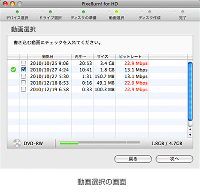Sort by ビットレート column header
The width and height of the screenshot is (200, 193).
pos(132,57)
